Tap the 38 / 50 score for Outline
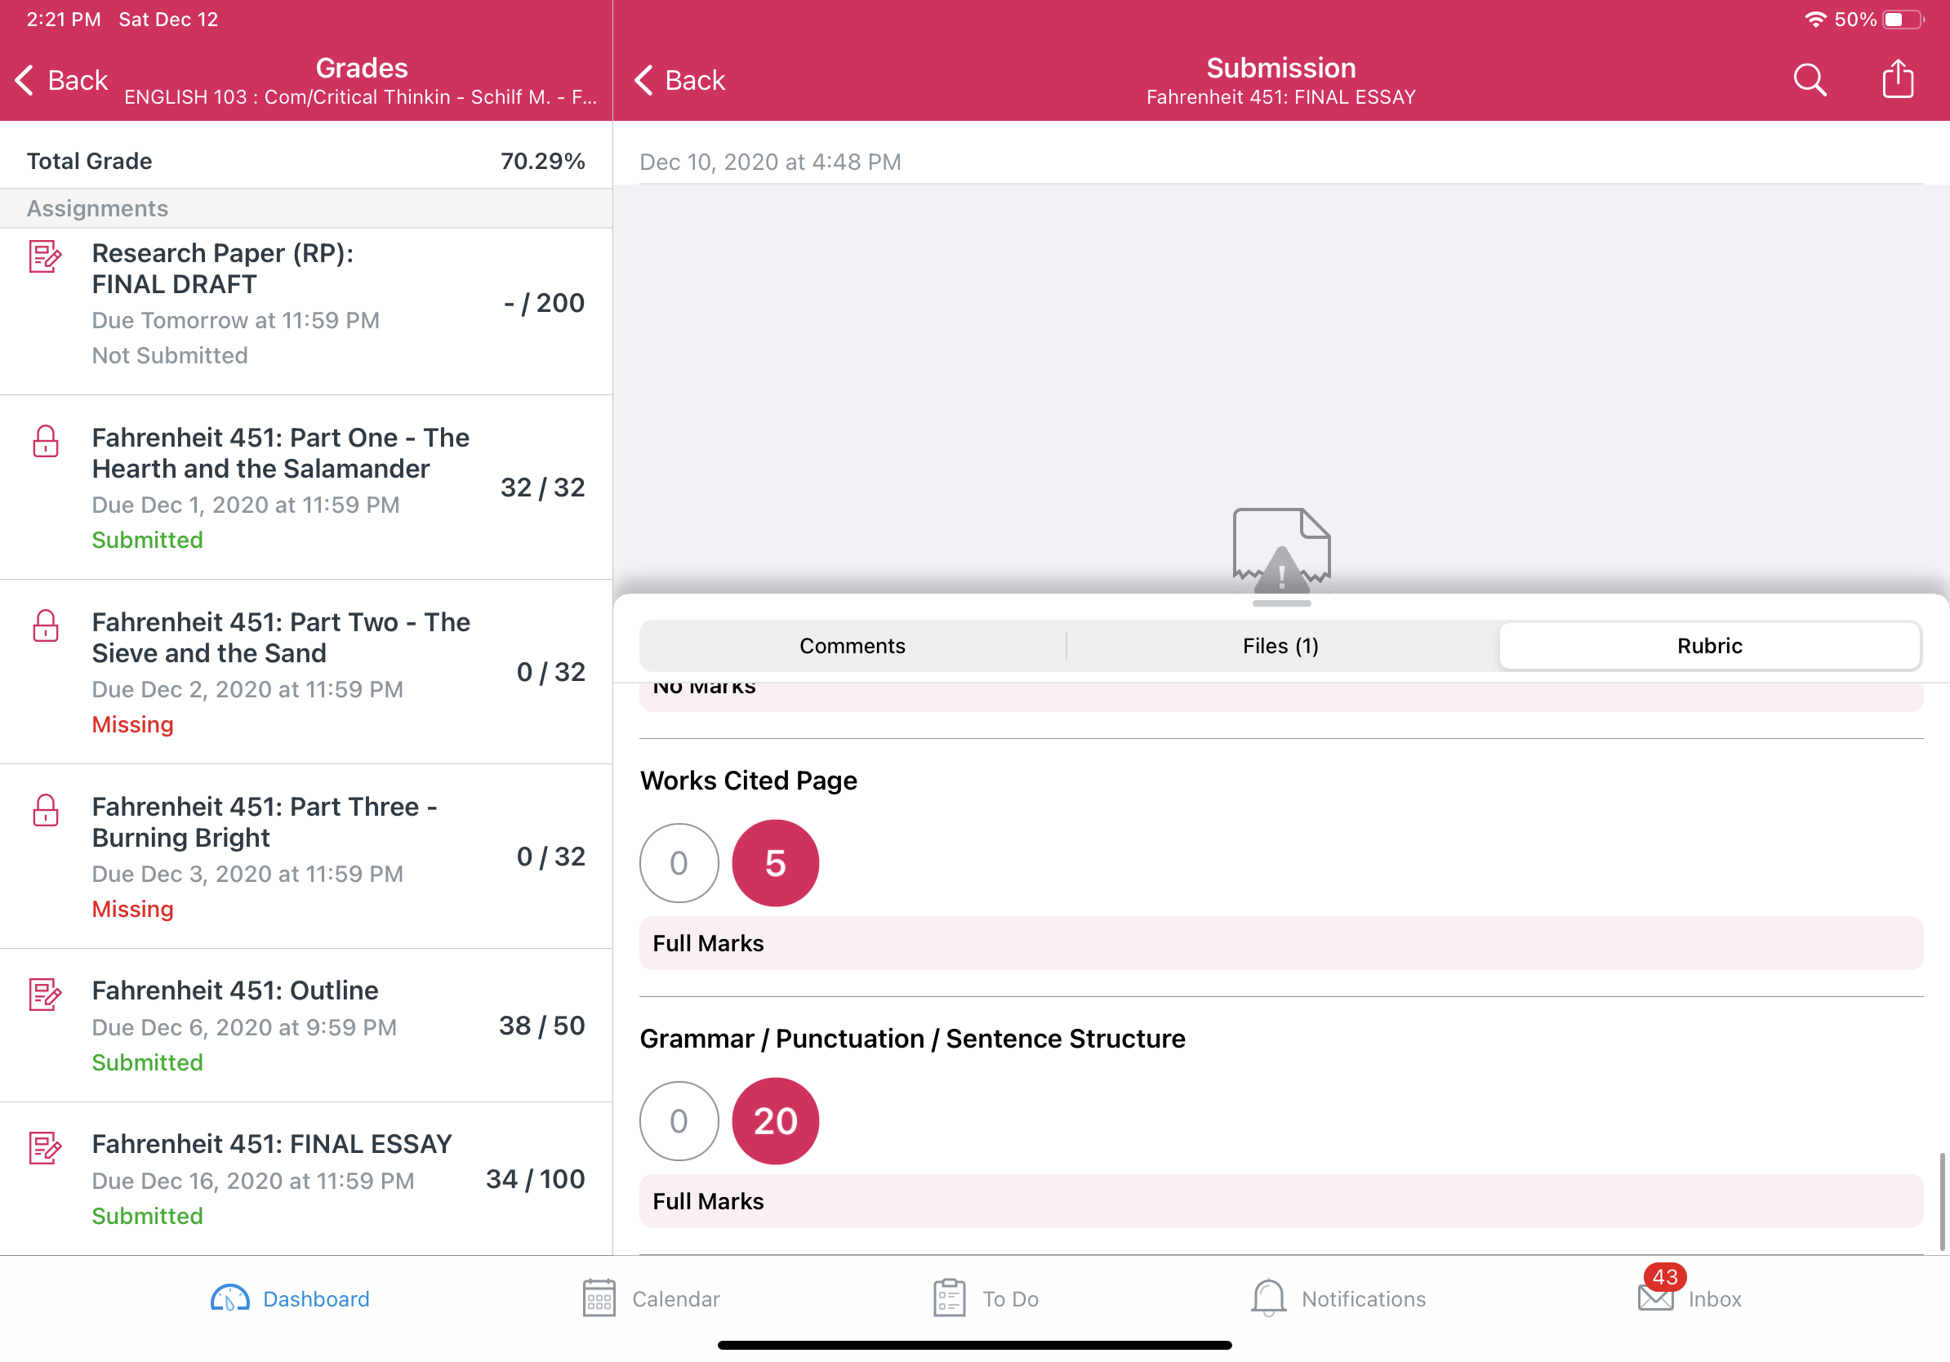The image size is (1950, 1362). click(542, 1025)
